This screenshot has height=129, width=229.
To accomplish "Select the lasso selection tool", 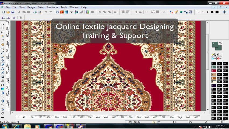I will 3,32.
